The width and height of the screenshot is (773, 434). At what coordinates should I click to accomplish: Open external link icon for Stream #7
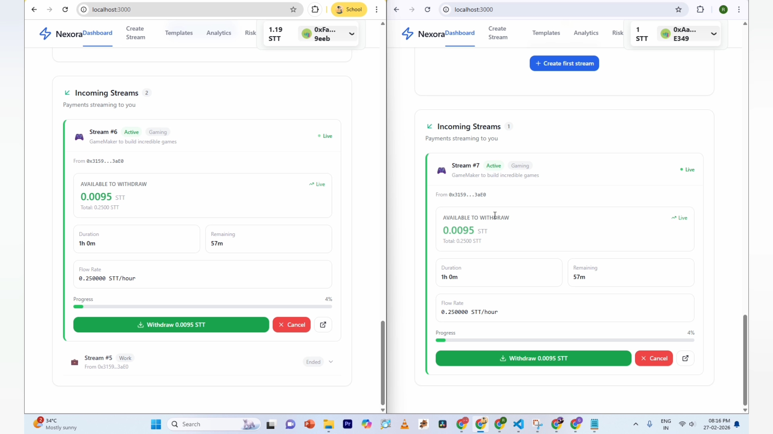tap(685, 358)
